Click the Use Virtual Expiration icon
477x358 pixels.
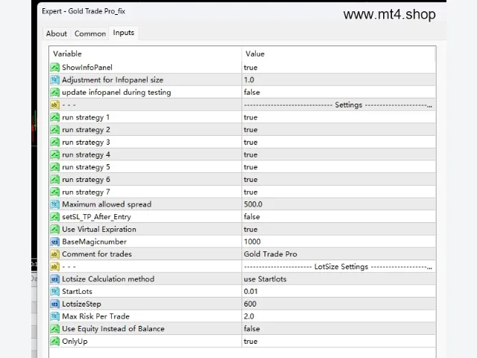(54, 229)
